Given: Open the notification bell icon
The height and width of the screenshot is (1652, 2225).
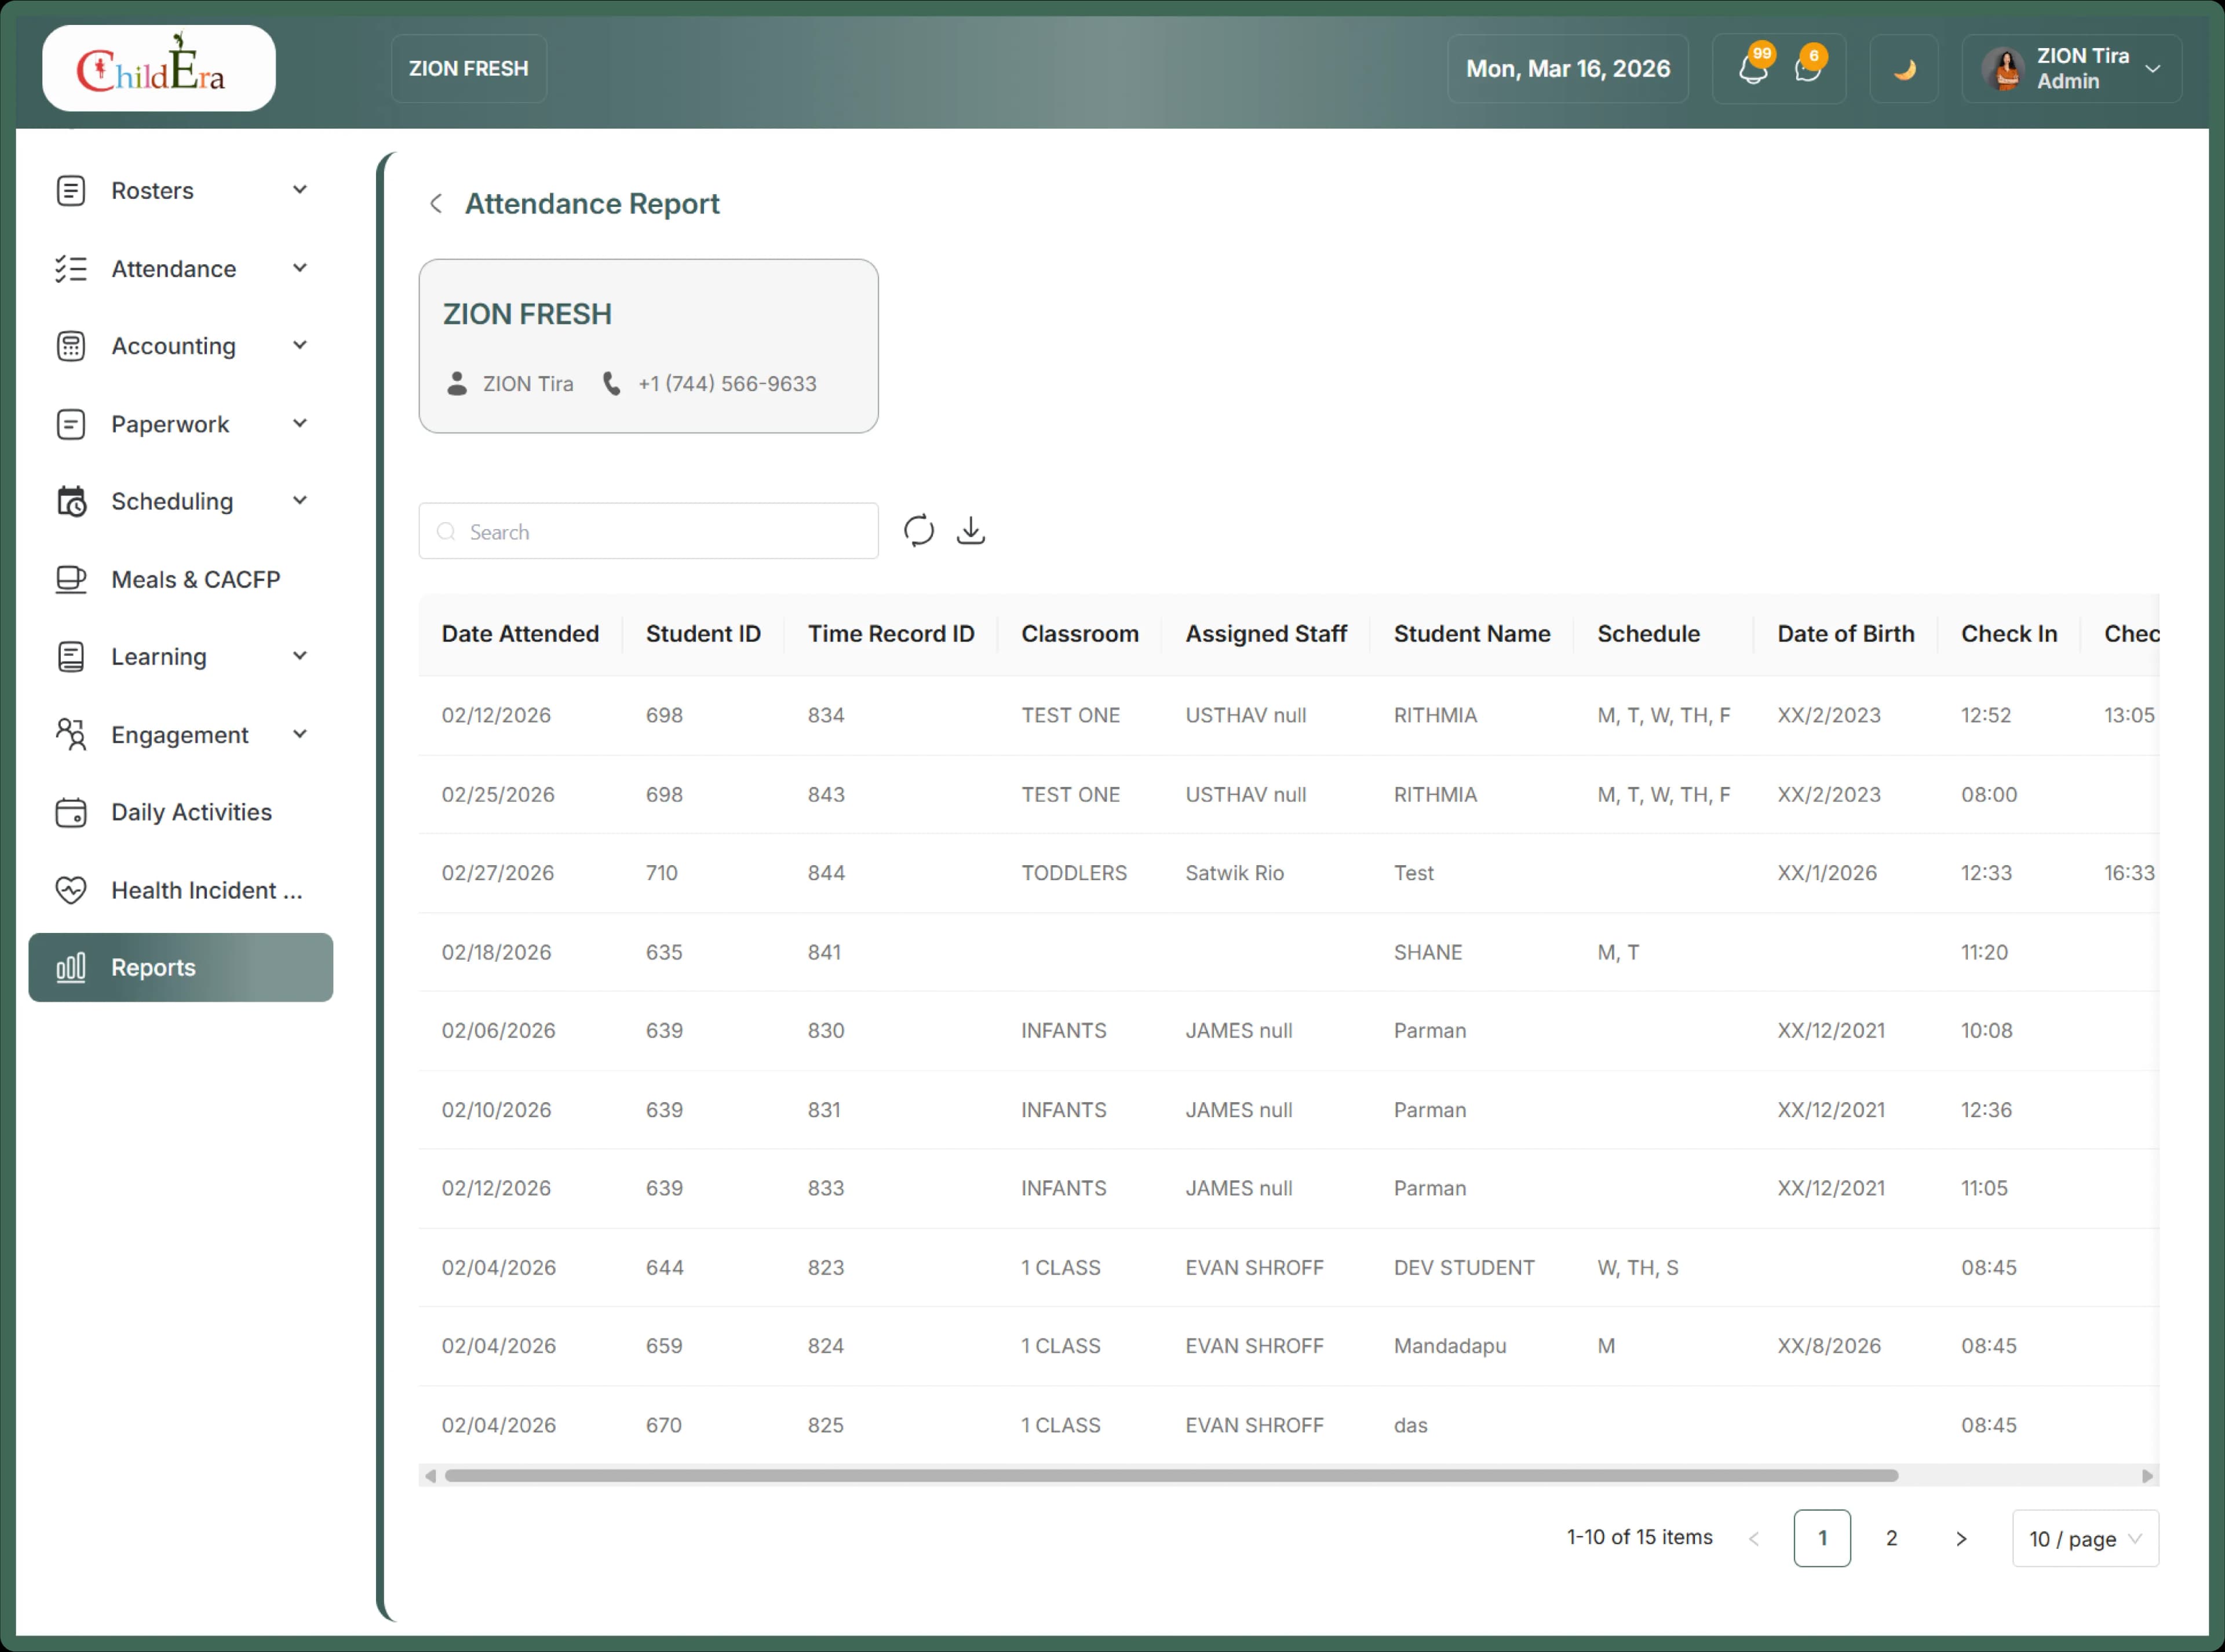Looking at the screenshot, I should click(x=1753, y=68).
